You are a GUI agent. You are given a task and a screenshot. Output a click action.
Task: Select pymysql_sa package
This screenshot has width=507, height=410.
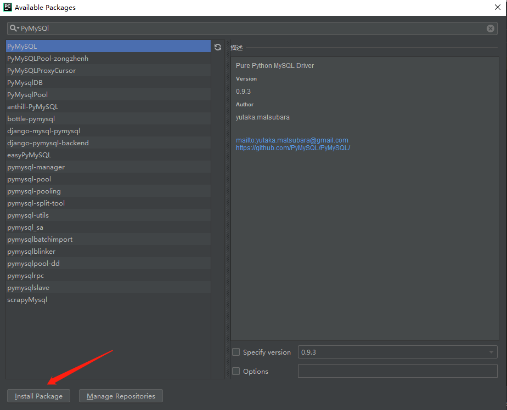click(x=108, y=227)
